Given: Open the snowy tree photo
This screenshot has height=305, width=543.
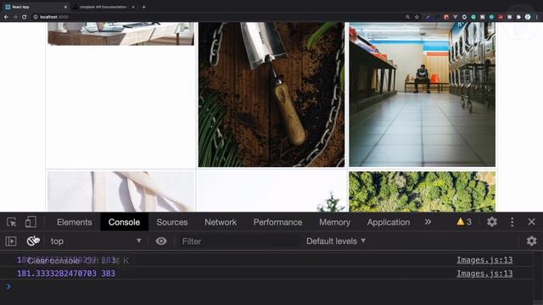Looking at the screenshot, I should pos(271,191).
